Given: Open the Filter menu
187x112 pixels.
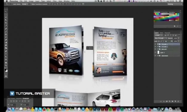Looking at the screenshot, I should pos(55,1).
